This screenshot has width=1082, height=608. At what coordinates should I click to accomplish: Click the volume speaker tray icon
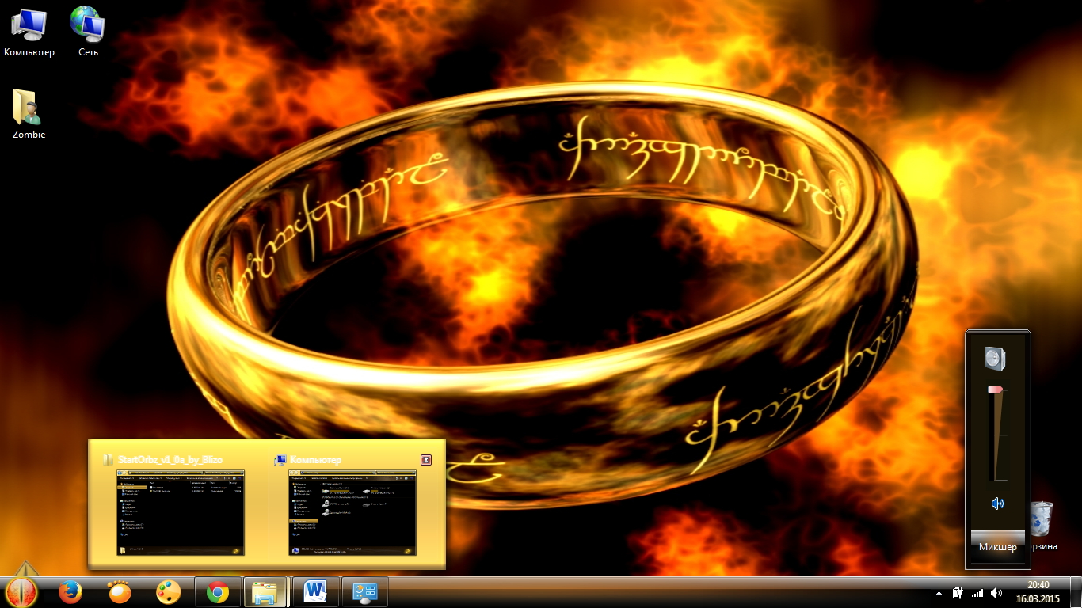[x=996, y=593]
